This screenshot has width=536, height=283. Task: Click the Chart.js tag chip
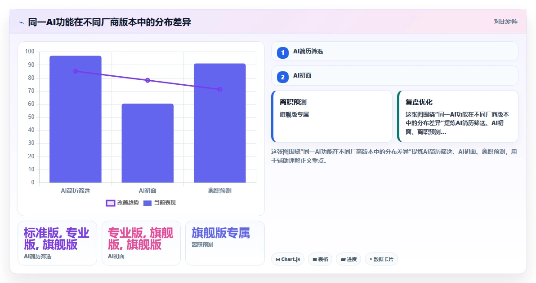(x=288, y=259)
